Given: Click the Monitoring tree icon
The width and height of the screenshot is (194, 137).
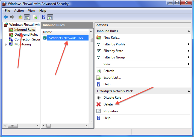Looking at the screenshot, I should (11, 44).
